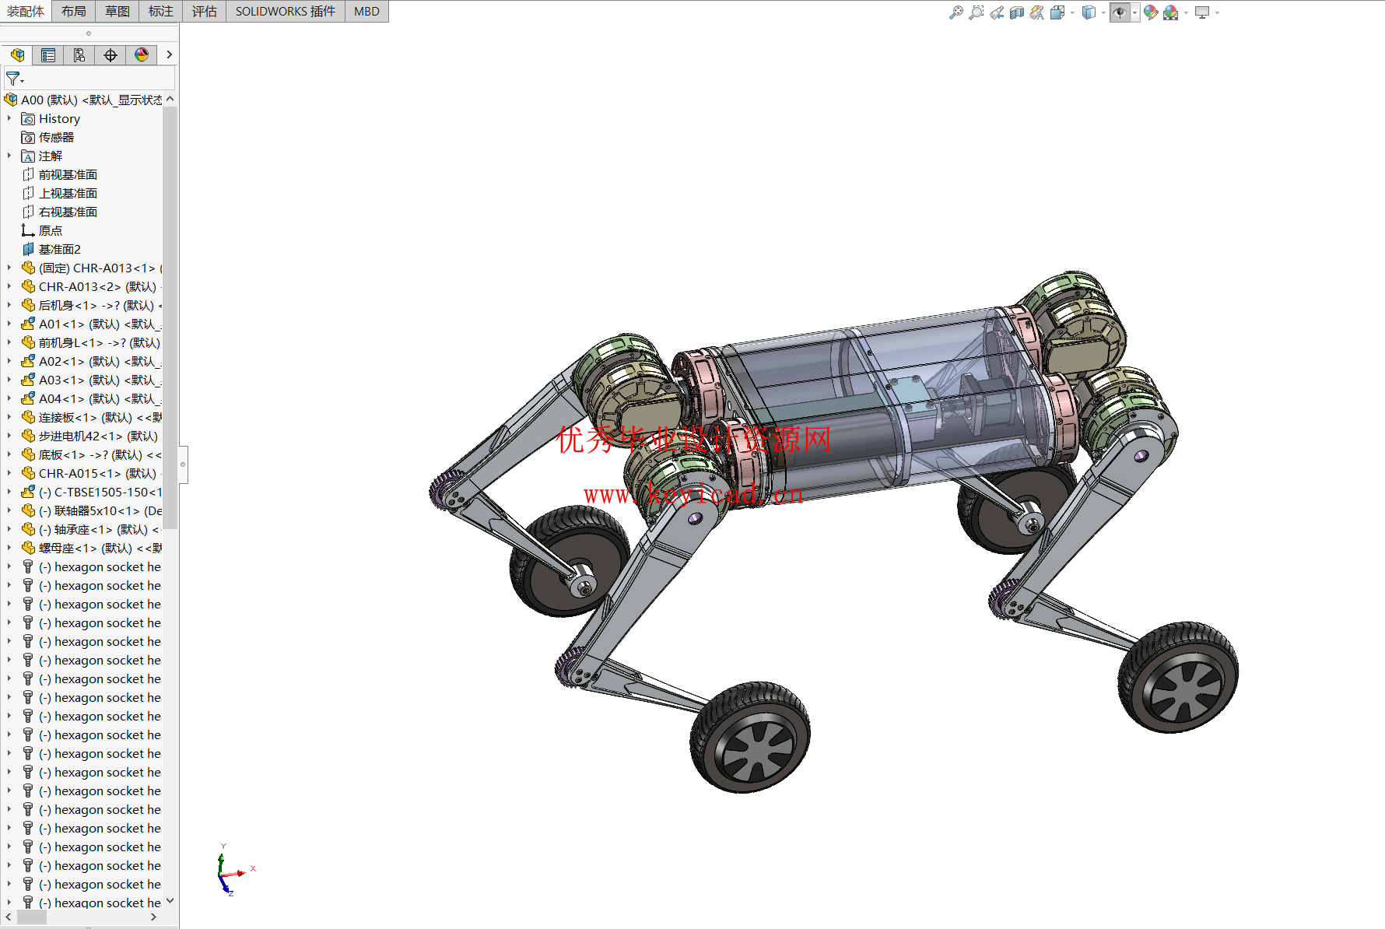The height and width of the screenshot is (929, 1385).
Task: Open the View Settings dropdown arrow
Action: point(1217,12)
